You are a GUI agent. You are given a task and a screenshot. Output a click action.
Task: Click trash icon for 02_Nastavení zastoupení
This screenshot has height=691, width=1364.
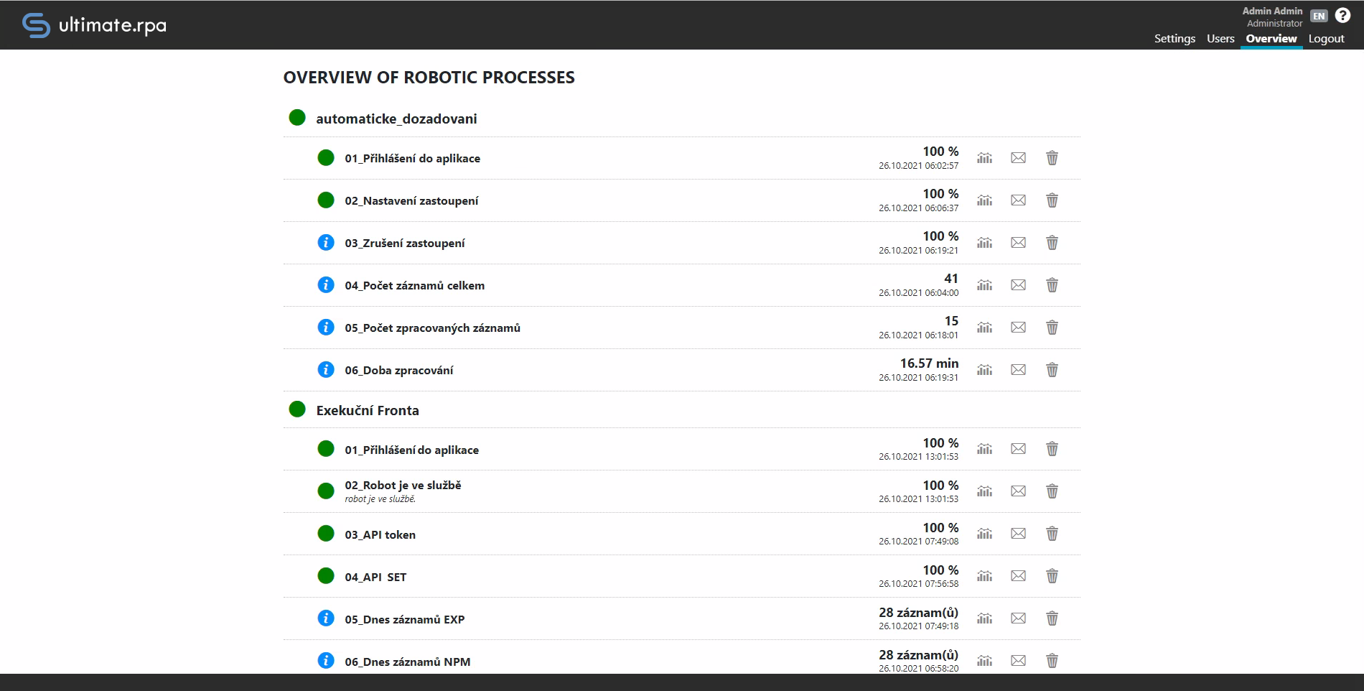click(x=1052, y=200)
